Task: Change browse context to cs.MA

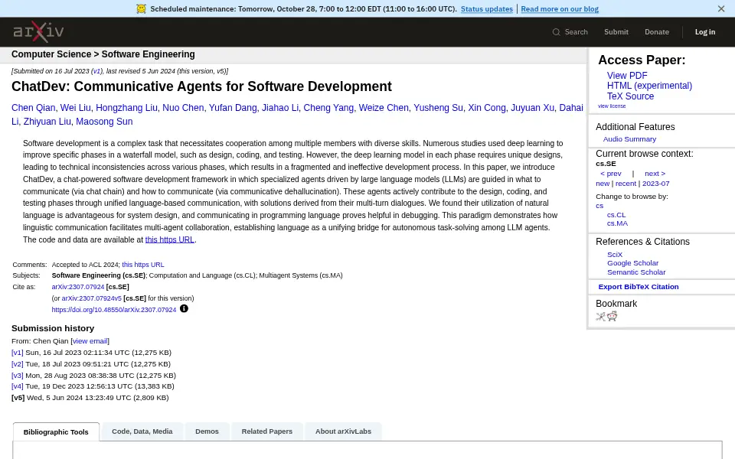Action: tap(617, 223)
